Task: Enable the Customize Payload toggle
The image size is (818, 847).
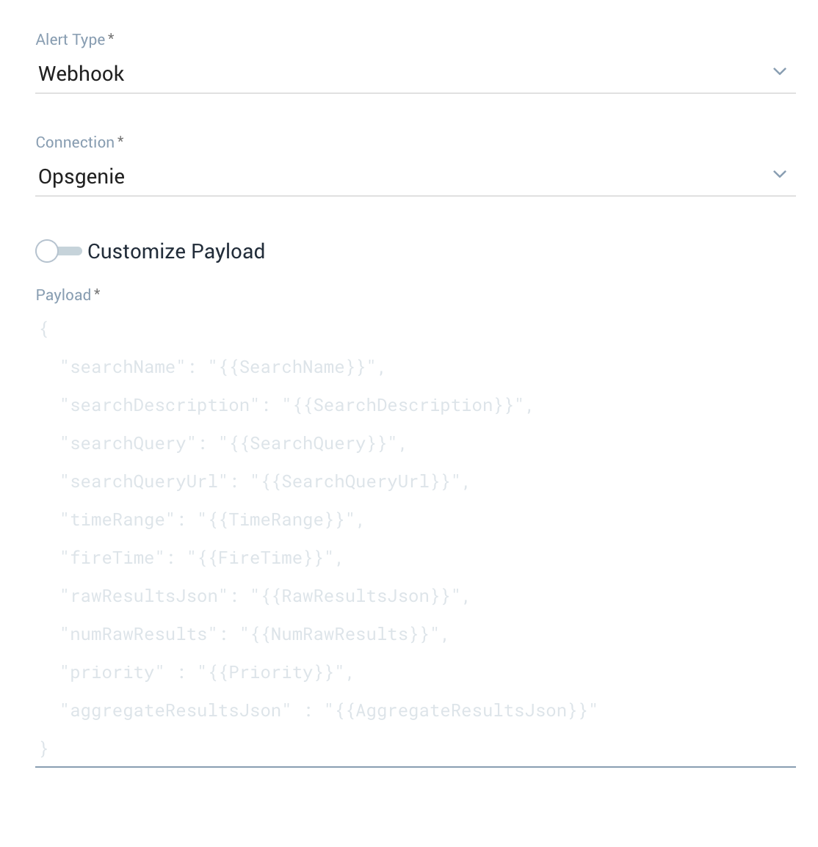Action: click(58, 251)
